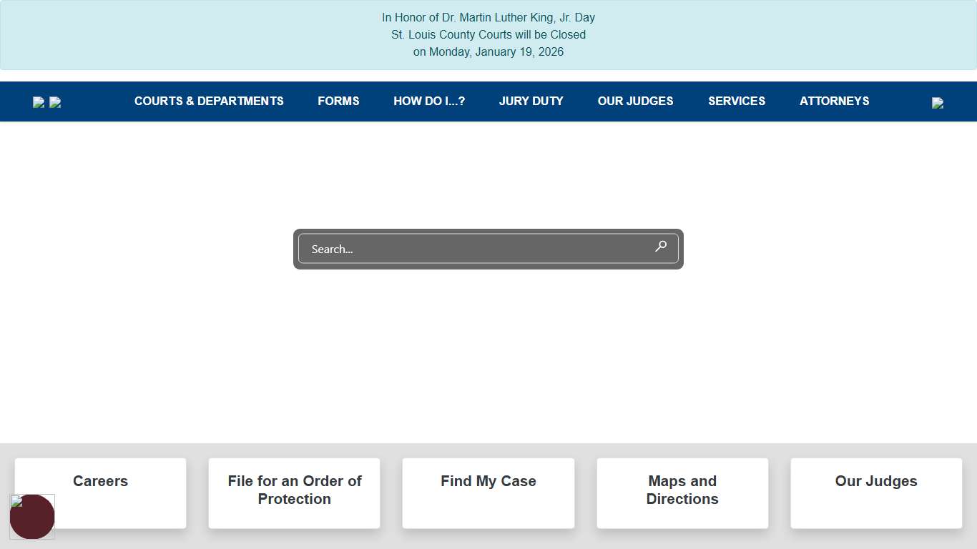Image resolution: width=977 pixels, height=549 pixels.
Task: Click the magnifying glass search icon
Action: [x=661, y=247]
